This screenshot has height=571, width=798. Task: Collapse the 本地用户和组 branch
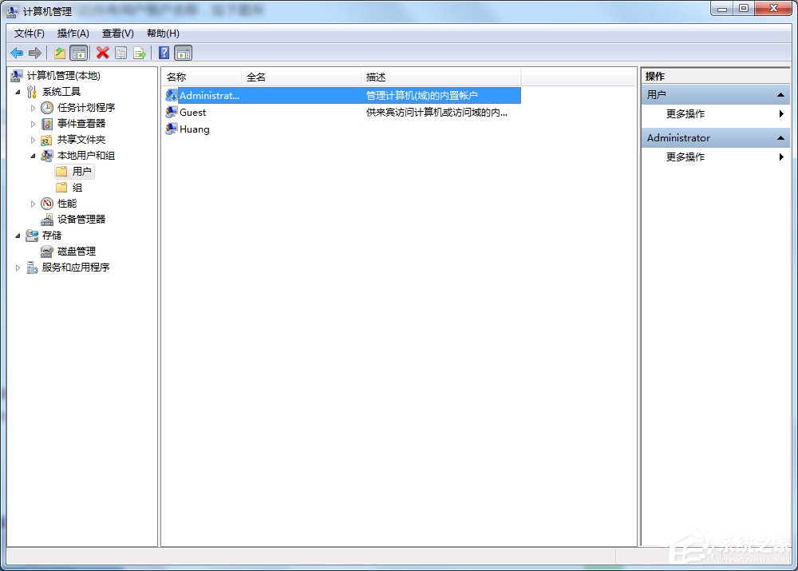click(33, 155)
